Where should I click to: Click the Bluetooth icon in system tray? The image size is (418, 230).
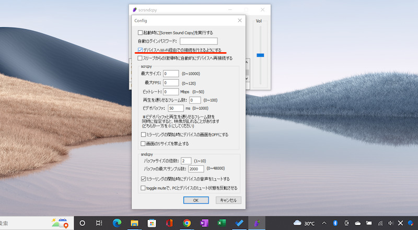pyautogui.click(x=335, y=223)
